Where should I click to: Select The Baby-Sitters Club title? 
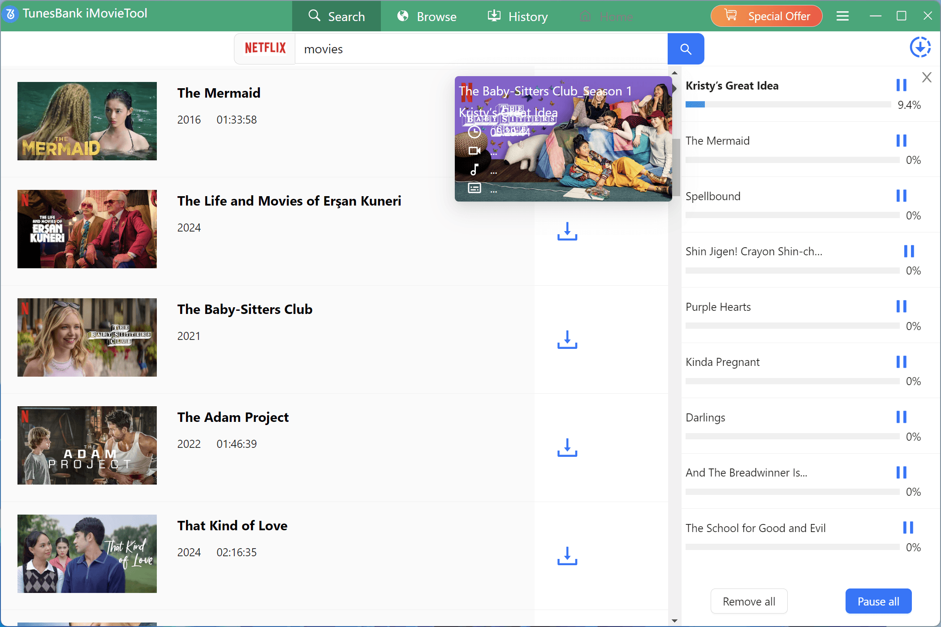245,309
